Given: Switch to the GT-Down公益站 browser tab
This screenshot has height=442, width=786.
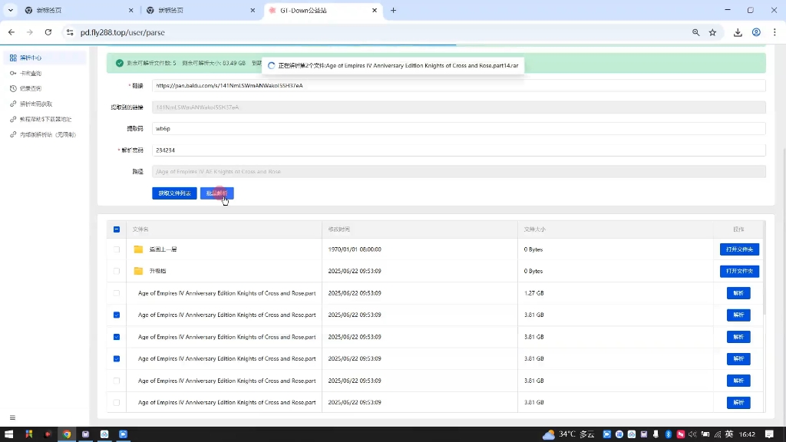Looking at the screenshot, I should tap(324, 10).
